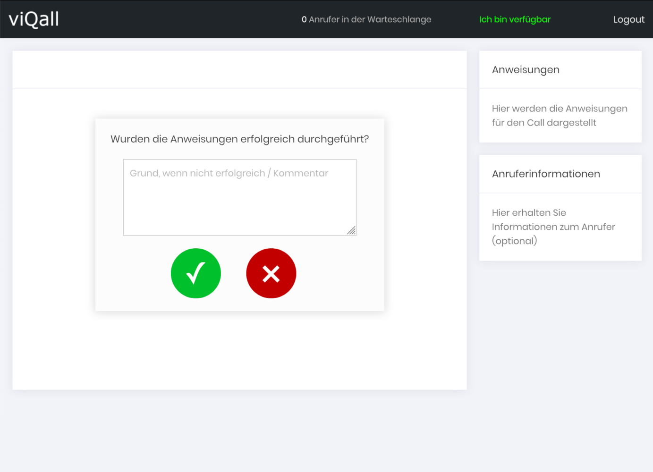Click the queue count number 0

pyautogui.click(x=304, y=19)
